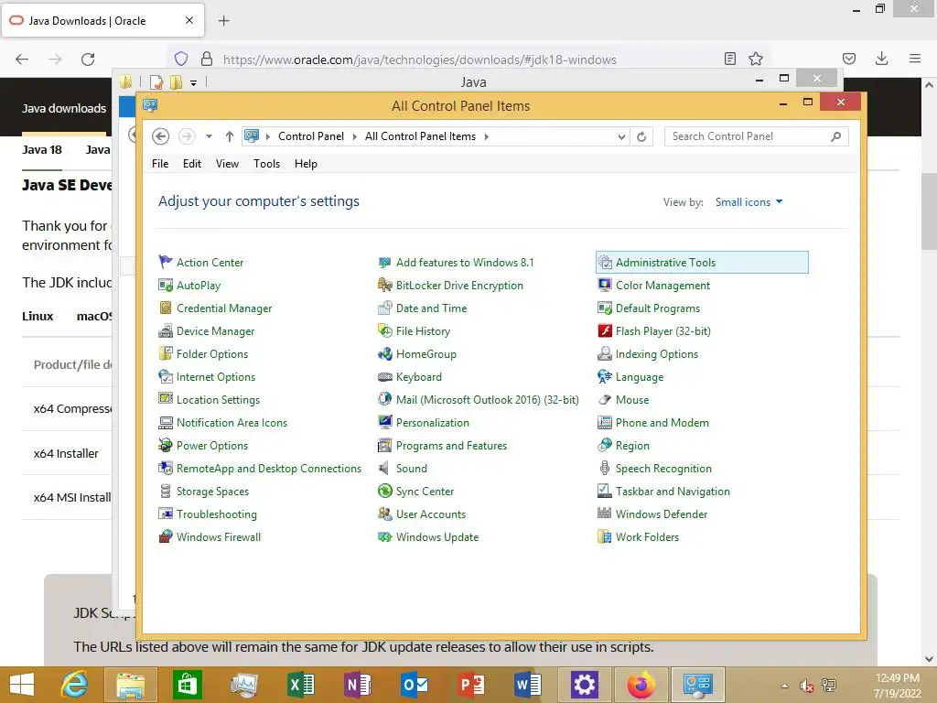The height and width of the screenshot is (703, 937).
Task: Open Credential Manager icon
Action: (x=166, y=308)
